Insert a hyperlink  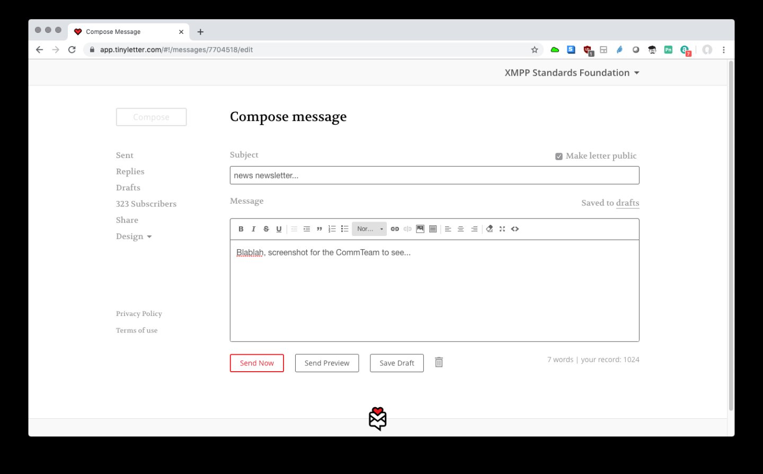coord(395,229)
